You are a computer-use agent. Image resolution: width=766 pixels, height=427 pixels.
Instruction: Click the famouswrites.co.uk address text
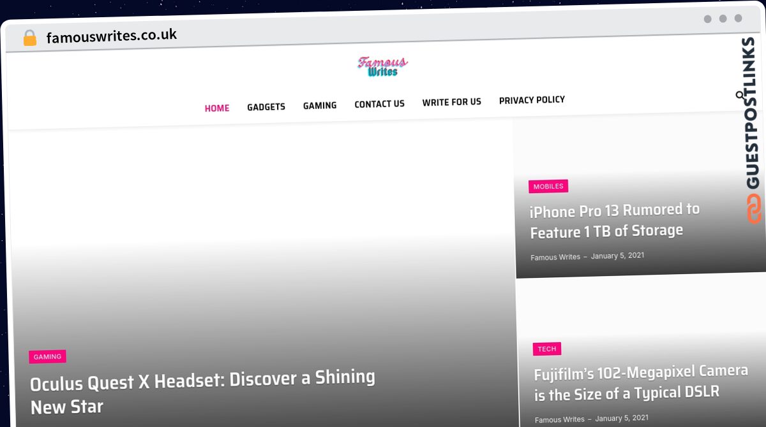[112, 36]
